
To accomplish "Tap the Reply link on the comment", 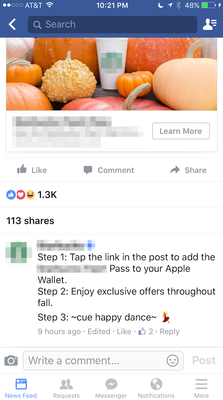I will [x=169, y=331].
